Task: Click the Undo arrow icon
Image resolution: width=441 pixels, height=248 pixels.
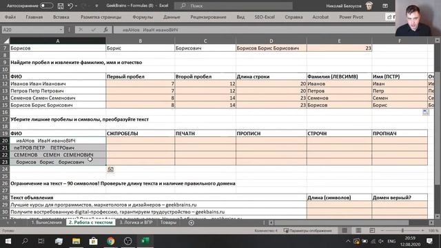Action: tap(70, 6)
